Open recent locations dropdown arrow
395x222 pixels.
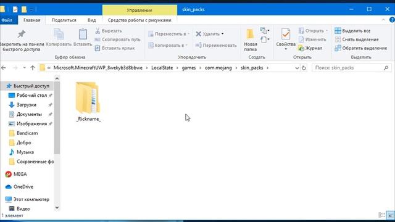(x=24, y=68)
